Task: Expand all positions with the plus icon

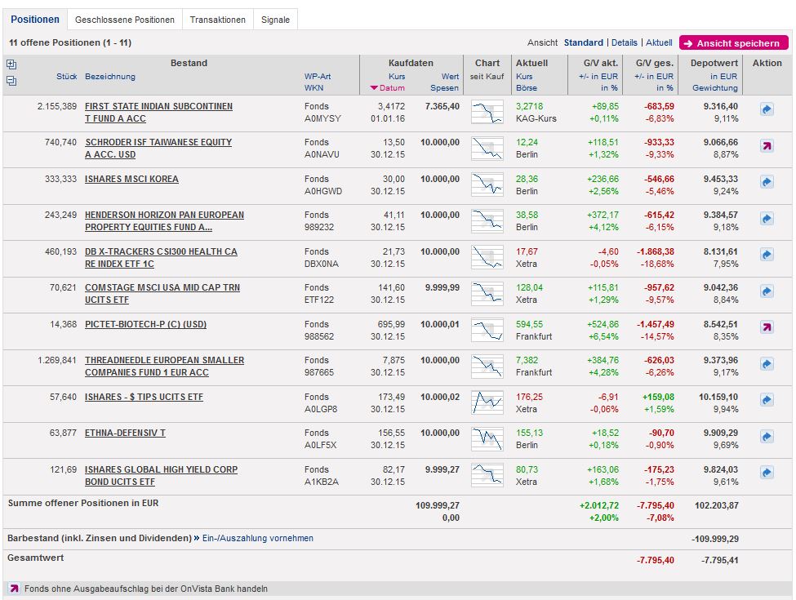Action: pos(11,64)
